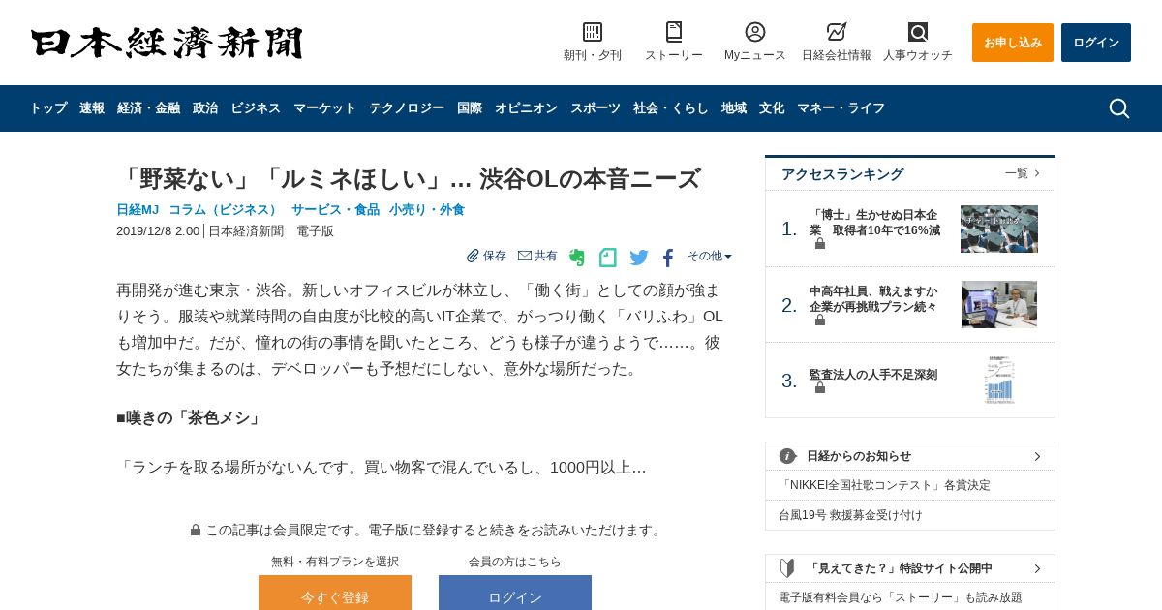Share the article on Twitter
Image resolution: width=1162 pixels, height=610 pixels.
[639, 258]
